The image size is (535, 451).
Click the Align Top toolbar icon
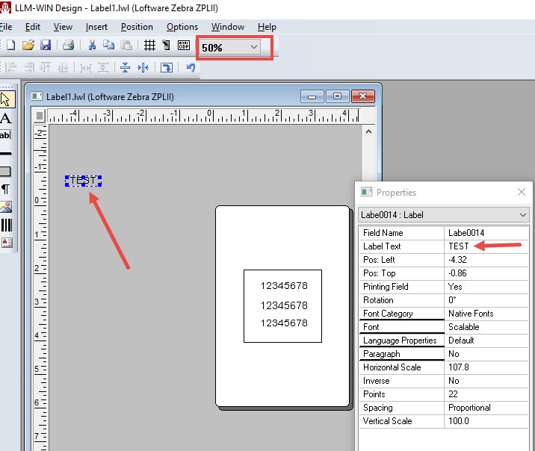[x=46, y=67]
